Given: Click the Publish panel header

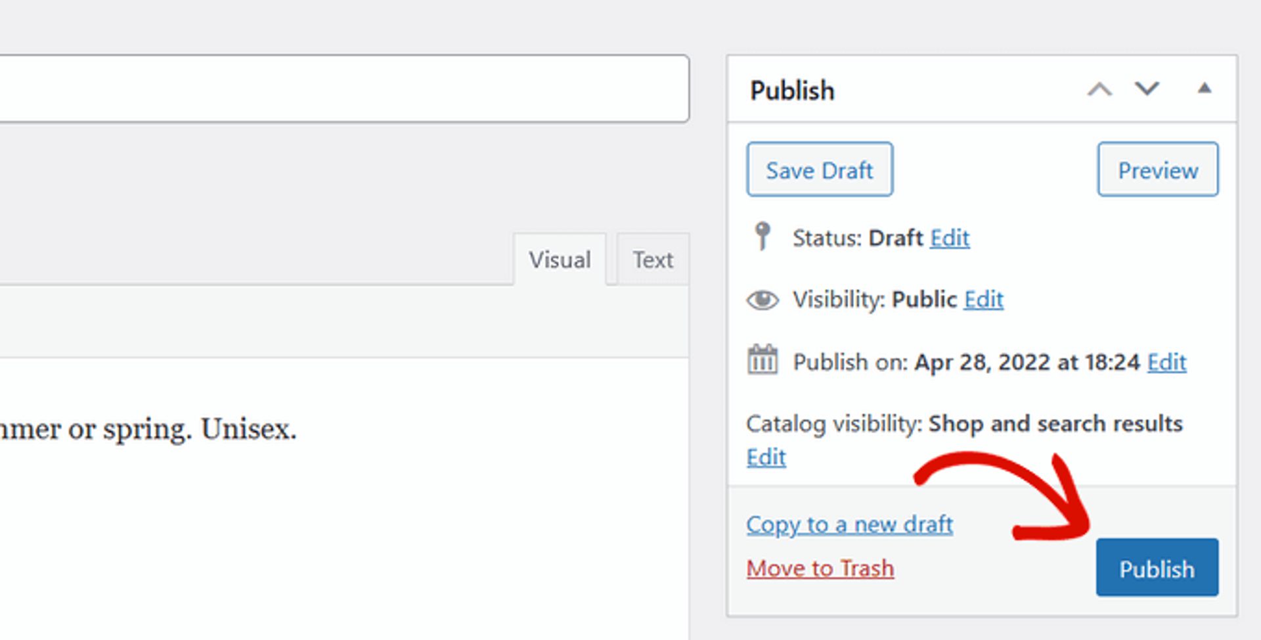Looking at the screenshot, I should click(x=792, y=90).
